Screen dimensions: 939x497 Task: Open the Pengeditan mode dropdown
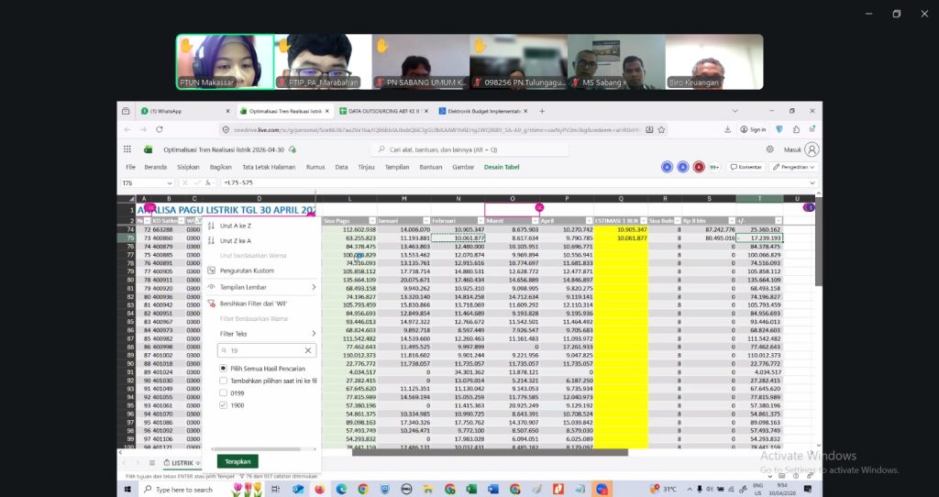[x=793, y=167]
